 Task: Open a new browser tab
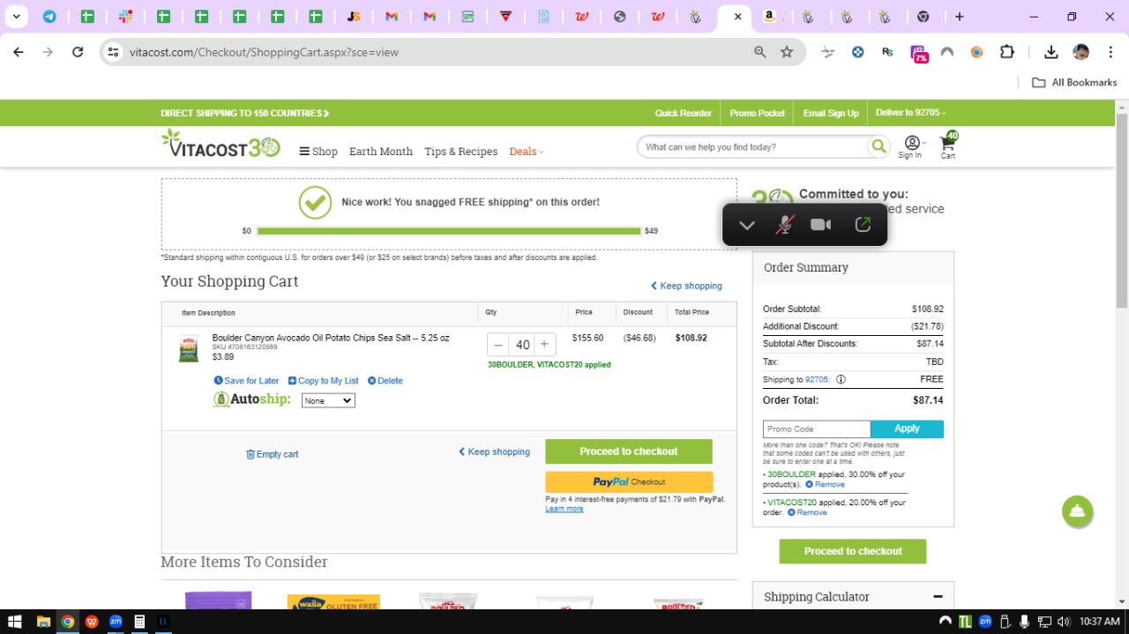click(960, 17)
